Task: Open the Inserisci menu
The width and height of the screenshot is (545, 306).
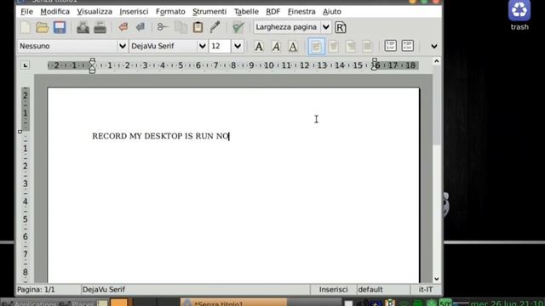Action: [x=134, y=11]
